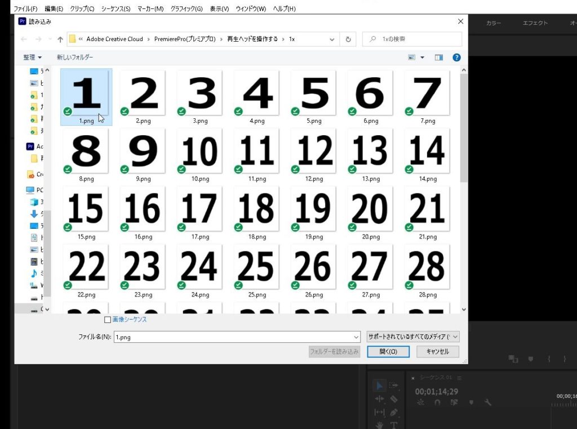The width and height of the screenshot is (577, 429).
Task: Select the Type (T) tool
Action: click(394, 424)
